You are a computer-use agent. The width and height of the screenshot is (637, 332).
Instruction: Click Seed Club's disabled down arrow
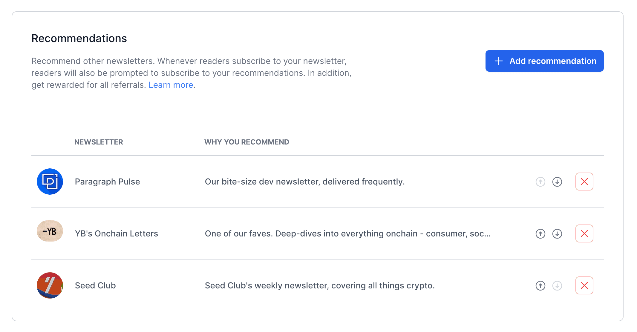(x=557, y=285)
